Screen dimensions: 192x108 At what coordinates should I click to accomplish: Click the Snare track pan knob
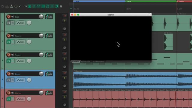pyautogui.click(x=29, y=42)
